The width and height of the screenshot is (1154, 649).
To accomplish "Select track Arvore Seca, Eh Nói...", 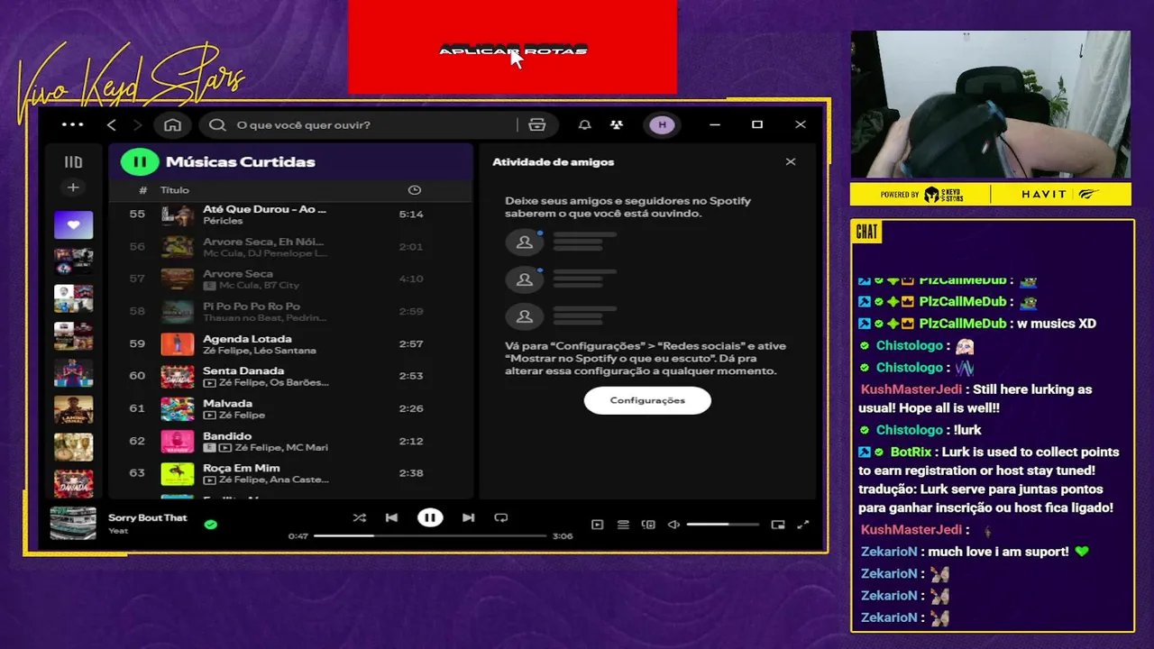I will tap(289, 247).
